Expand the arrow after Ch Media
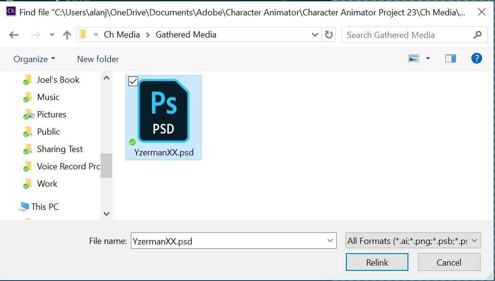The image size is (495, 281). 148,35
